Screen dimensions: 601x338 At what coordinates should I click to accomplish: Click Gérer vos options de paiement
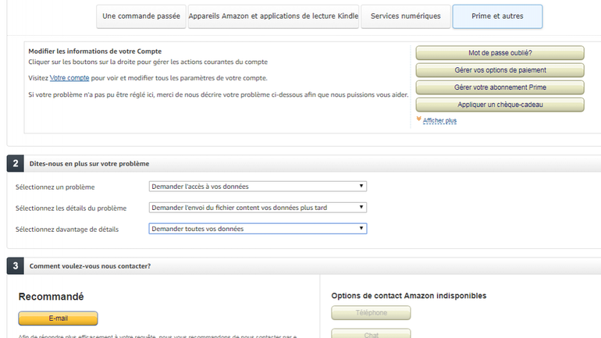tap(500, 70)
